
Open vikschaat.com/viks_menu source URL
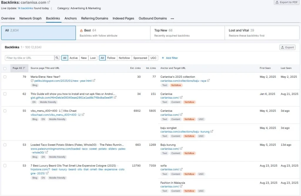(x=56, y=114)
